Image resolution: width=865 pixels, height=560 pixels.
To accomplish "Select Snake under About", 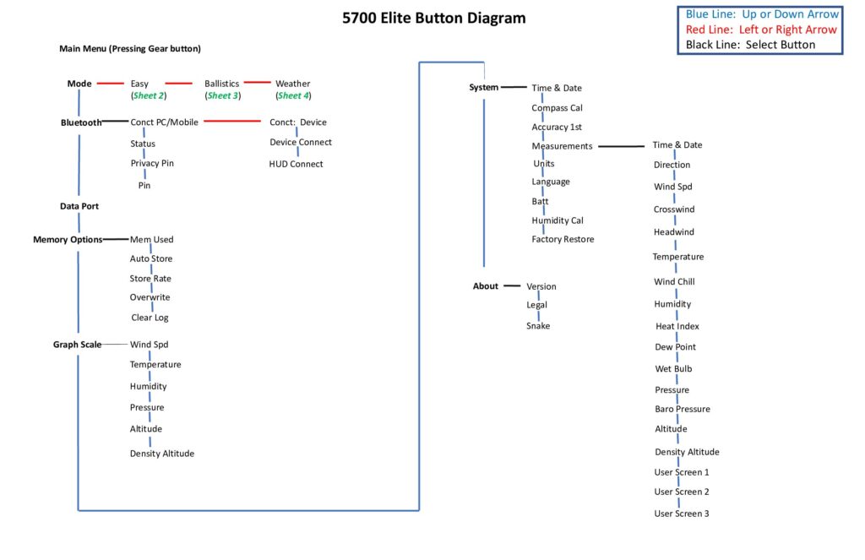I will click(x=538, y=326).
